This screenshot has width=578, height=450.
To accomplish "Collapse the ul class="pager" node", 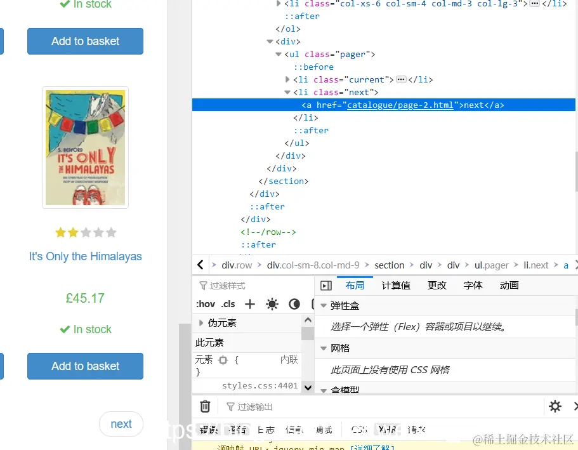I will pos(279,54).
